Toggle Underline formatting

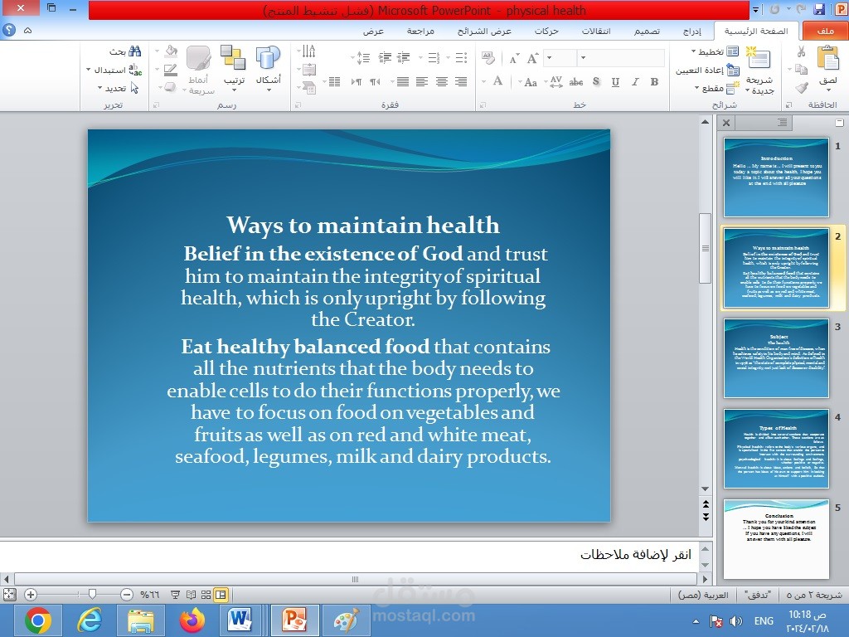click(616, 82)
